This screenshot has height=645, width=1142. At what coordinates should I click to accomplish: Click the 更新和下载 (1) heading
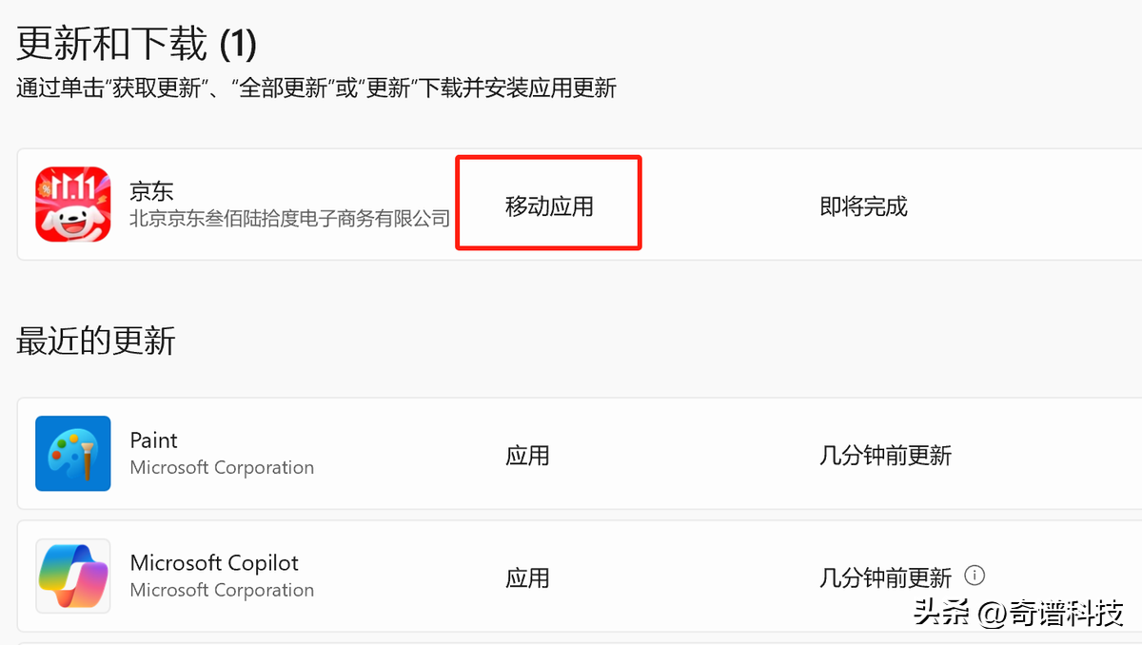point(137,44)
